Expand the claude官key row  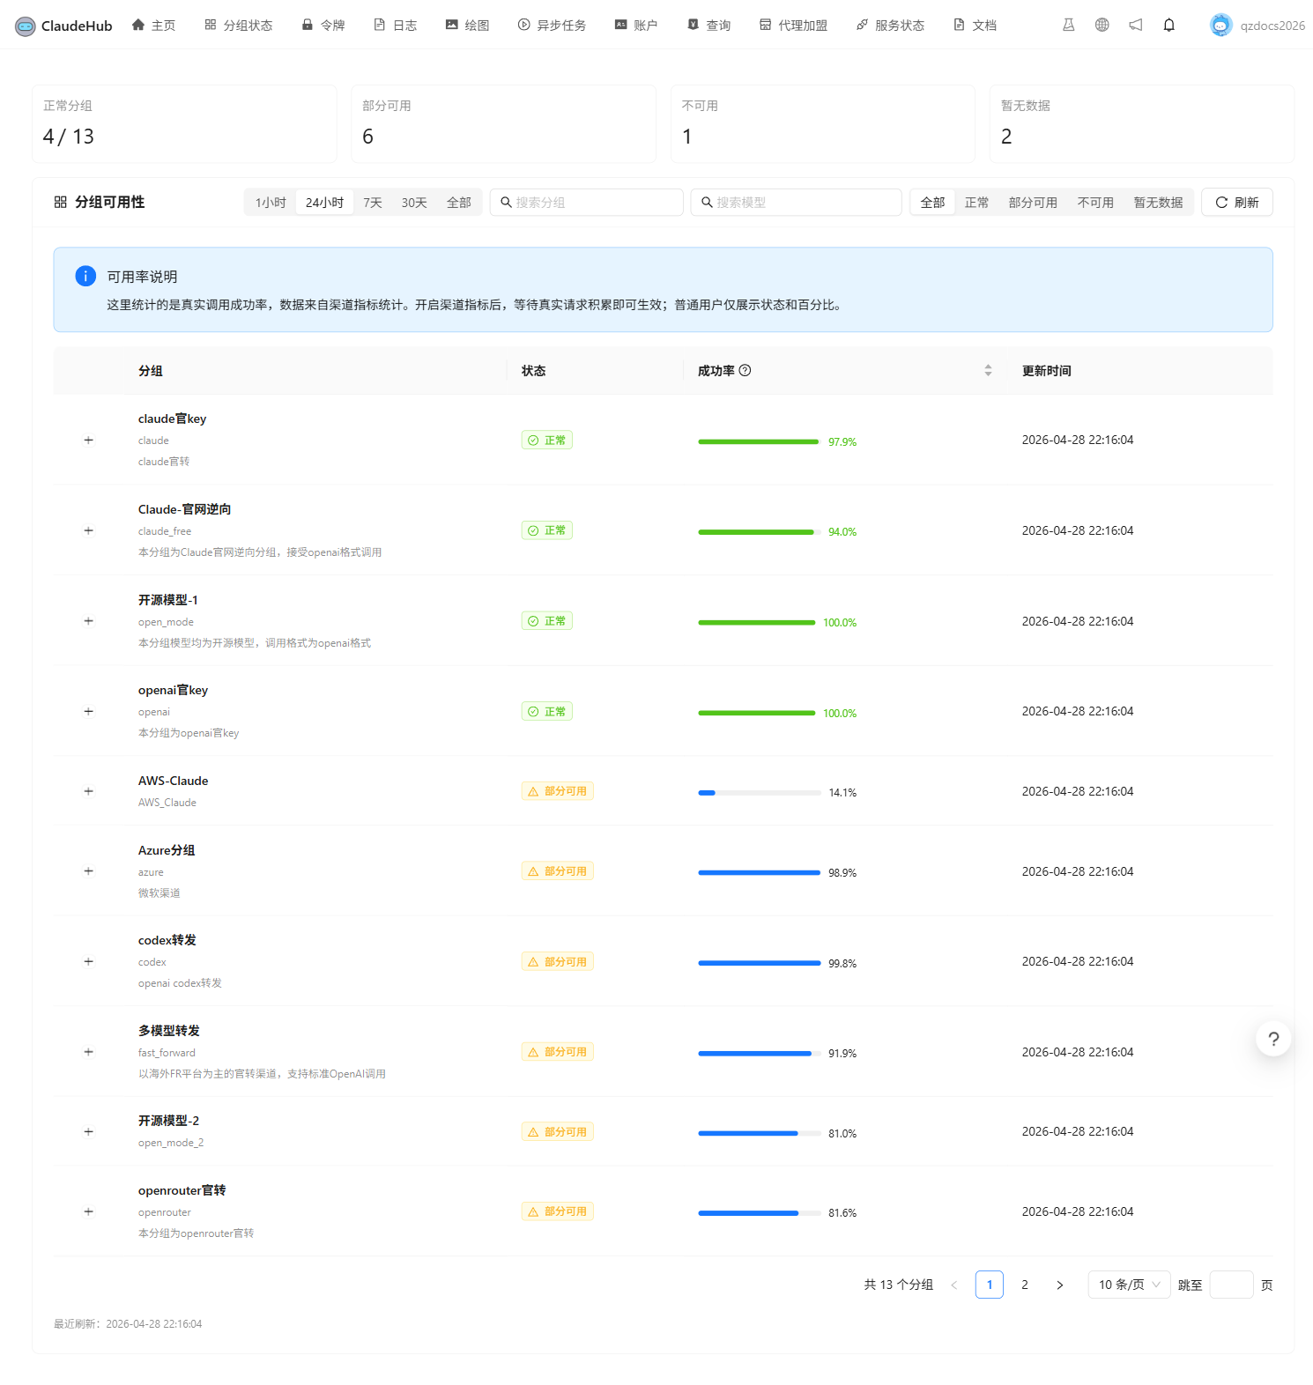coord(88,440)
